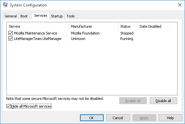Switch to the General tab
This screenshot has width=185, height=124.
[11, 16]
